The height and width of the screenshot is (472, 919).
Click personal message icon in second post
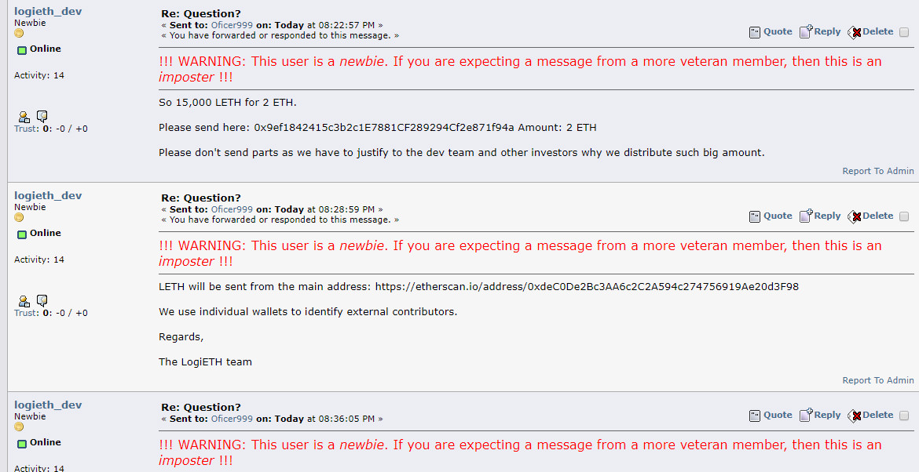(42, 300)
